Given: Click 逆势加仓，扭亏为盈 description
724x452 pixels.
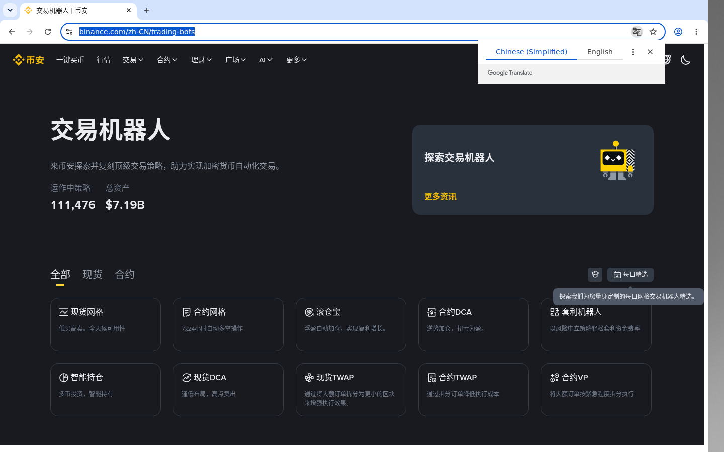Looking at the screenshot, I should (457, 329).
